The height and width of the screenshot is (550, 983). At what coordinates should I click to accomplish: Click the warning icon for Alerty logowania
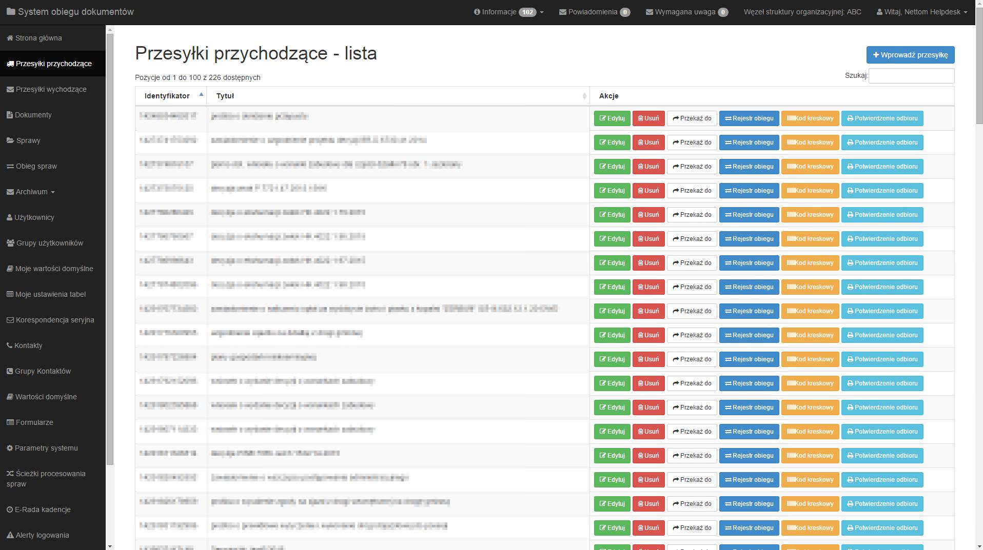[x=10, y=535]
